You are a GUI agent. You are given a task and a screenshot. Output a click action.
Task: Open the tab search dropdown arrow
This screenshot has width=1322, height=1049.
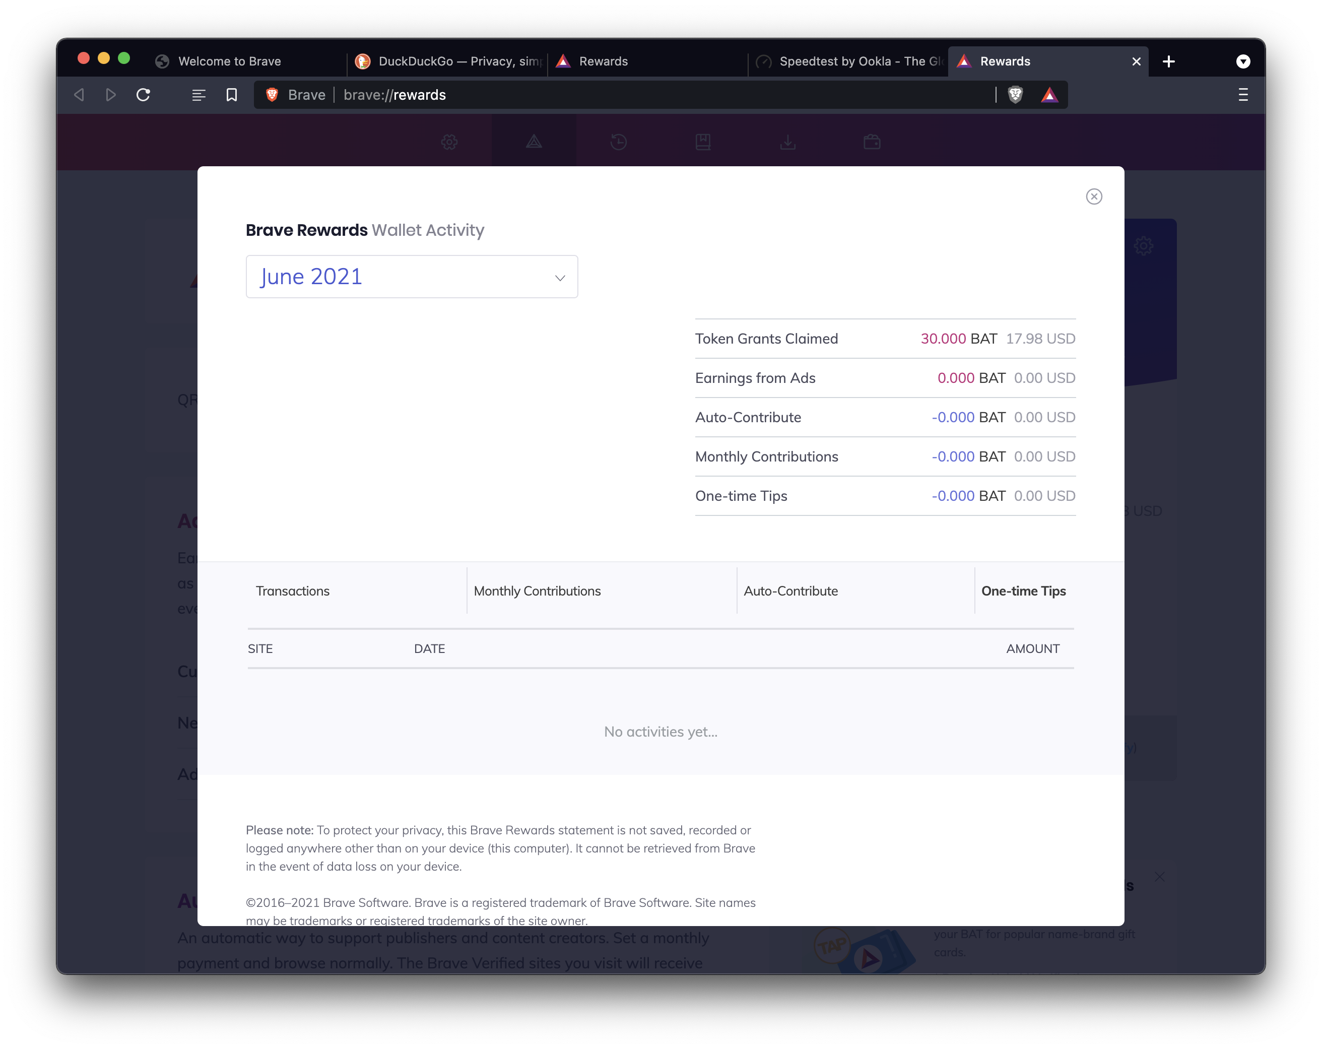(1243, 61)
